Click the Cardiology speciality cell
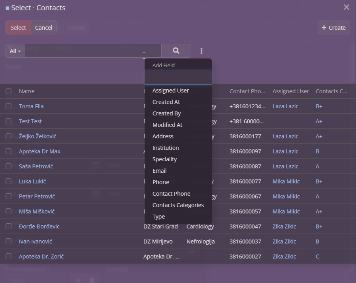 pyautogui.click(x=200, y=226)
